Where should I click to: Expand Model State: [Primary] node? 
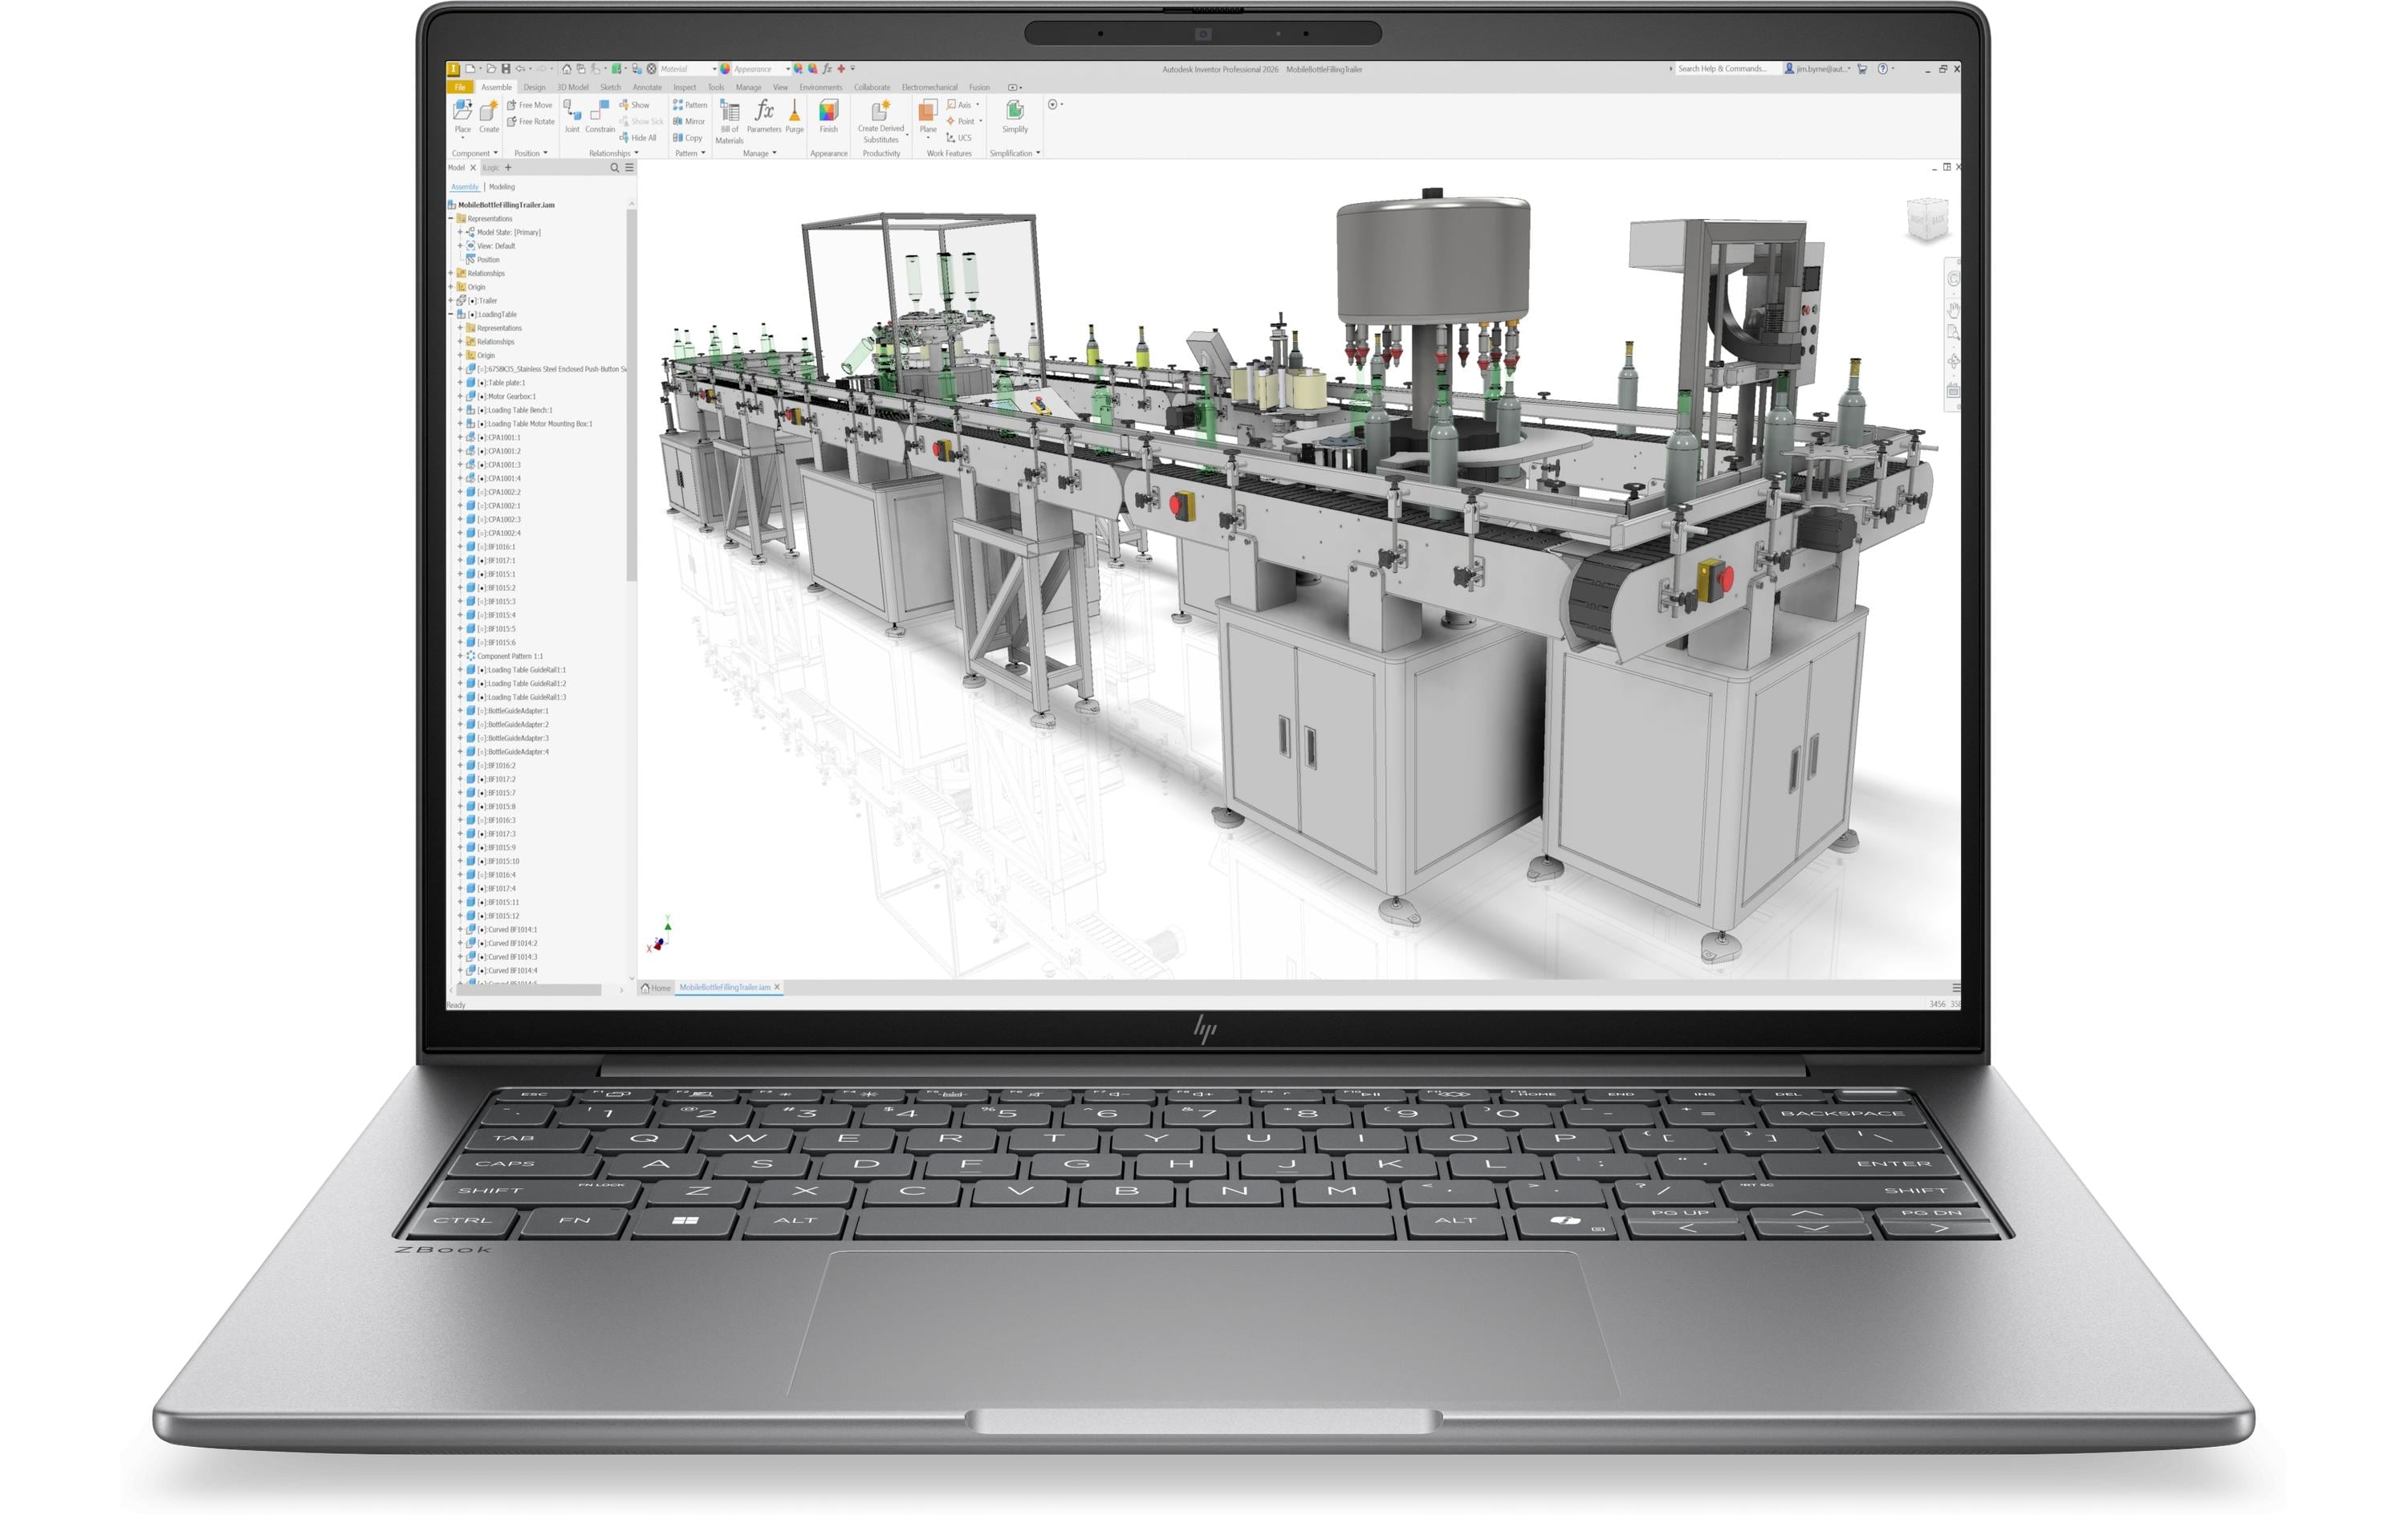point(460,232)
